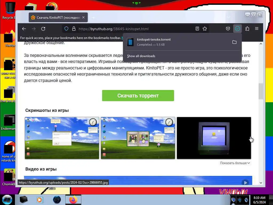
Task: Show kinitopet-tenoke.torrent in folder
Action: (x=234, y=42)
